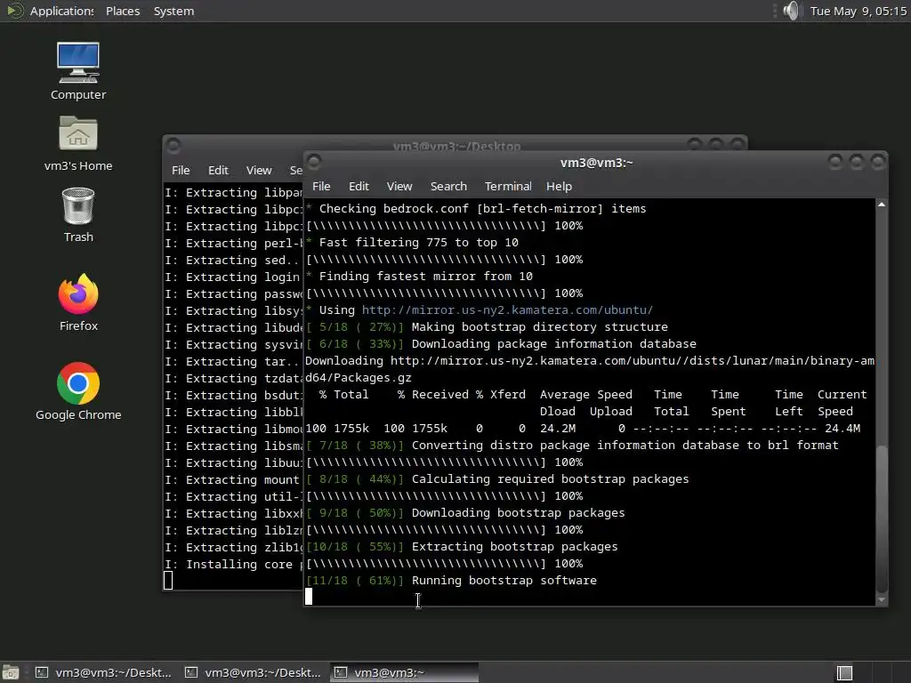Click the MATE logo icon beside Applications

[14, 11]
